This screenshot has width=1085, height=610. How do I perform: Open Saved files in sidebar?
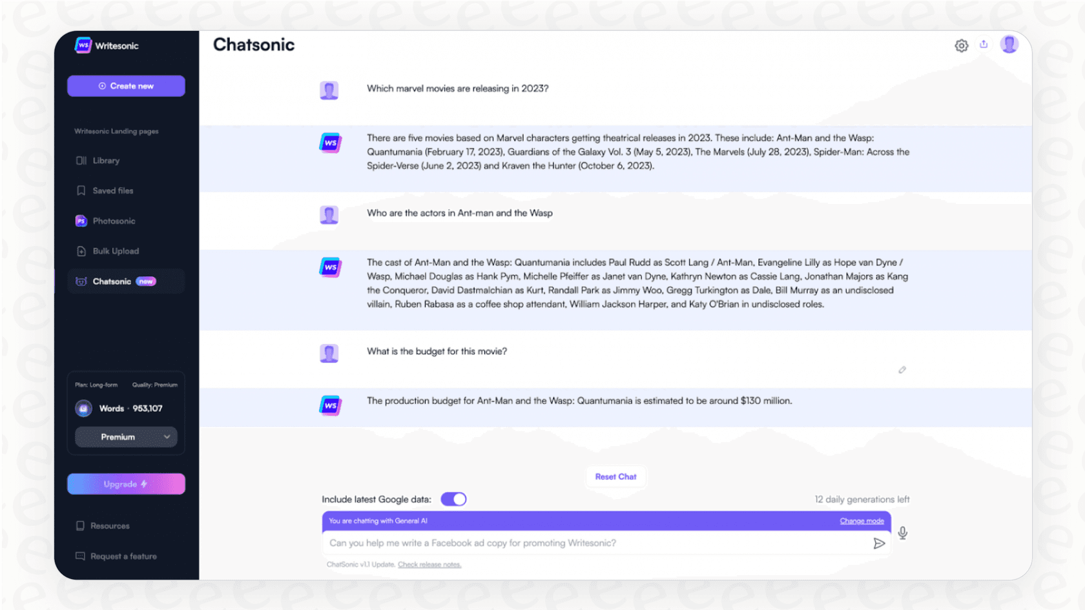click(x=112, y=191)
